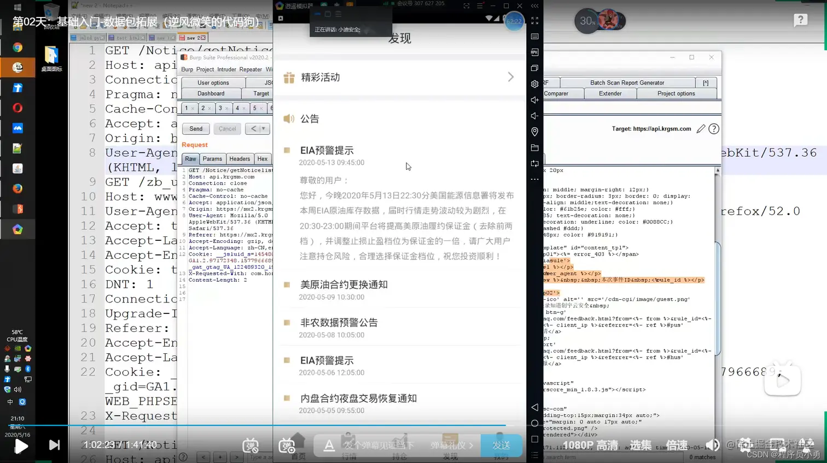Select the Hex request tab
827x463 pixels.
263,159
